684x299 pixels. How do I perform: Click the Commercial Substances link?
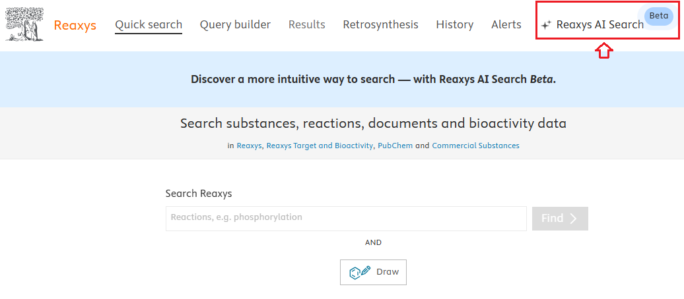(475, 146)
